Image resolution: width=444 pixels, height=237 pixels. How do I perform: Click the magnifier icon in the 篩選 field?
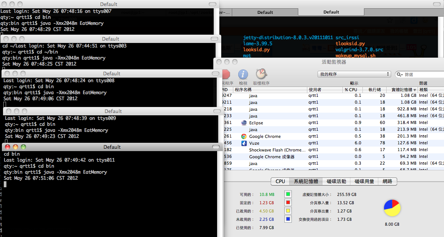coord(399,75)
